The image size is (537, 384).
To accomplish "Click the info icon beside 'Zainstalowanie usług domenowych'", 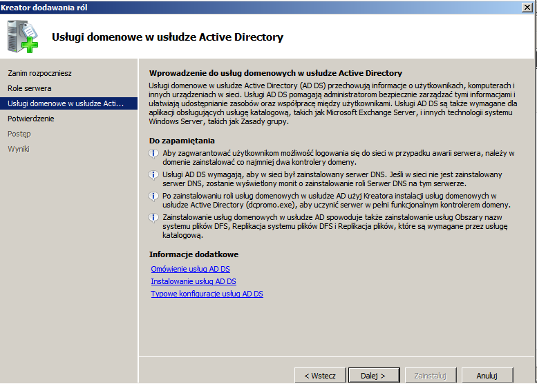I will tap(153, 217).
